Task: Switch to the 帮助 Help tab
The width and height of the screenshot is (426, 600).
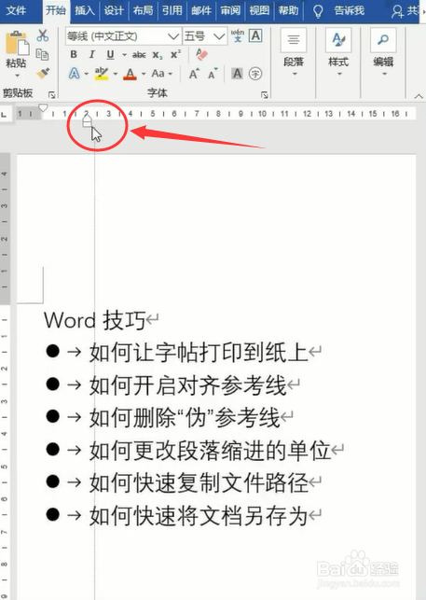Action: click(288, 10)
